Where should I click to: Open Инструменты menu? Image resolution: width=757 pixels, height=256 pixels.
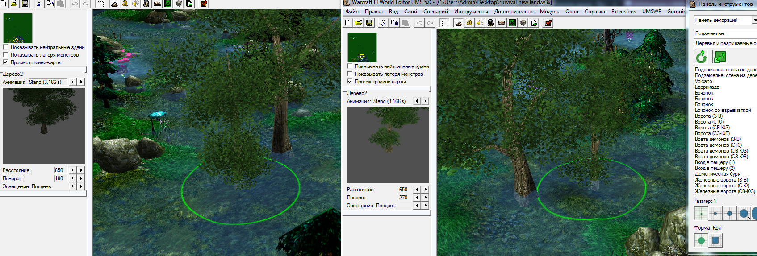[471, 12]
